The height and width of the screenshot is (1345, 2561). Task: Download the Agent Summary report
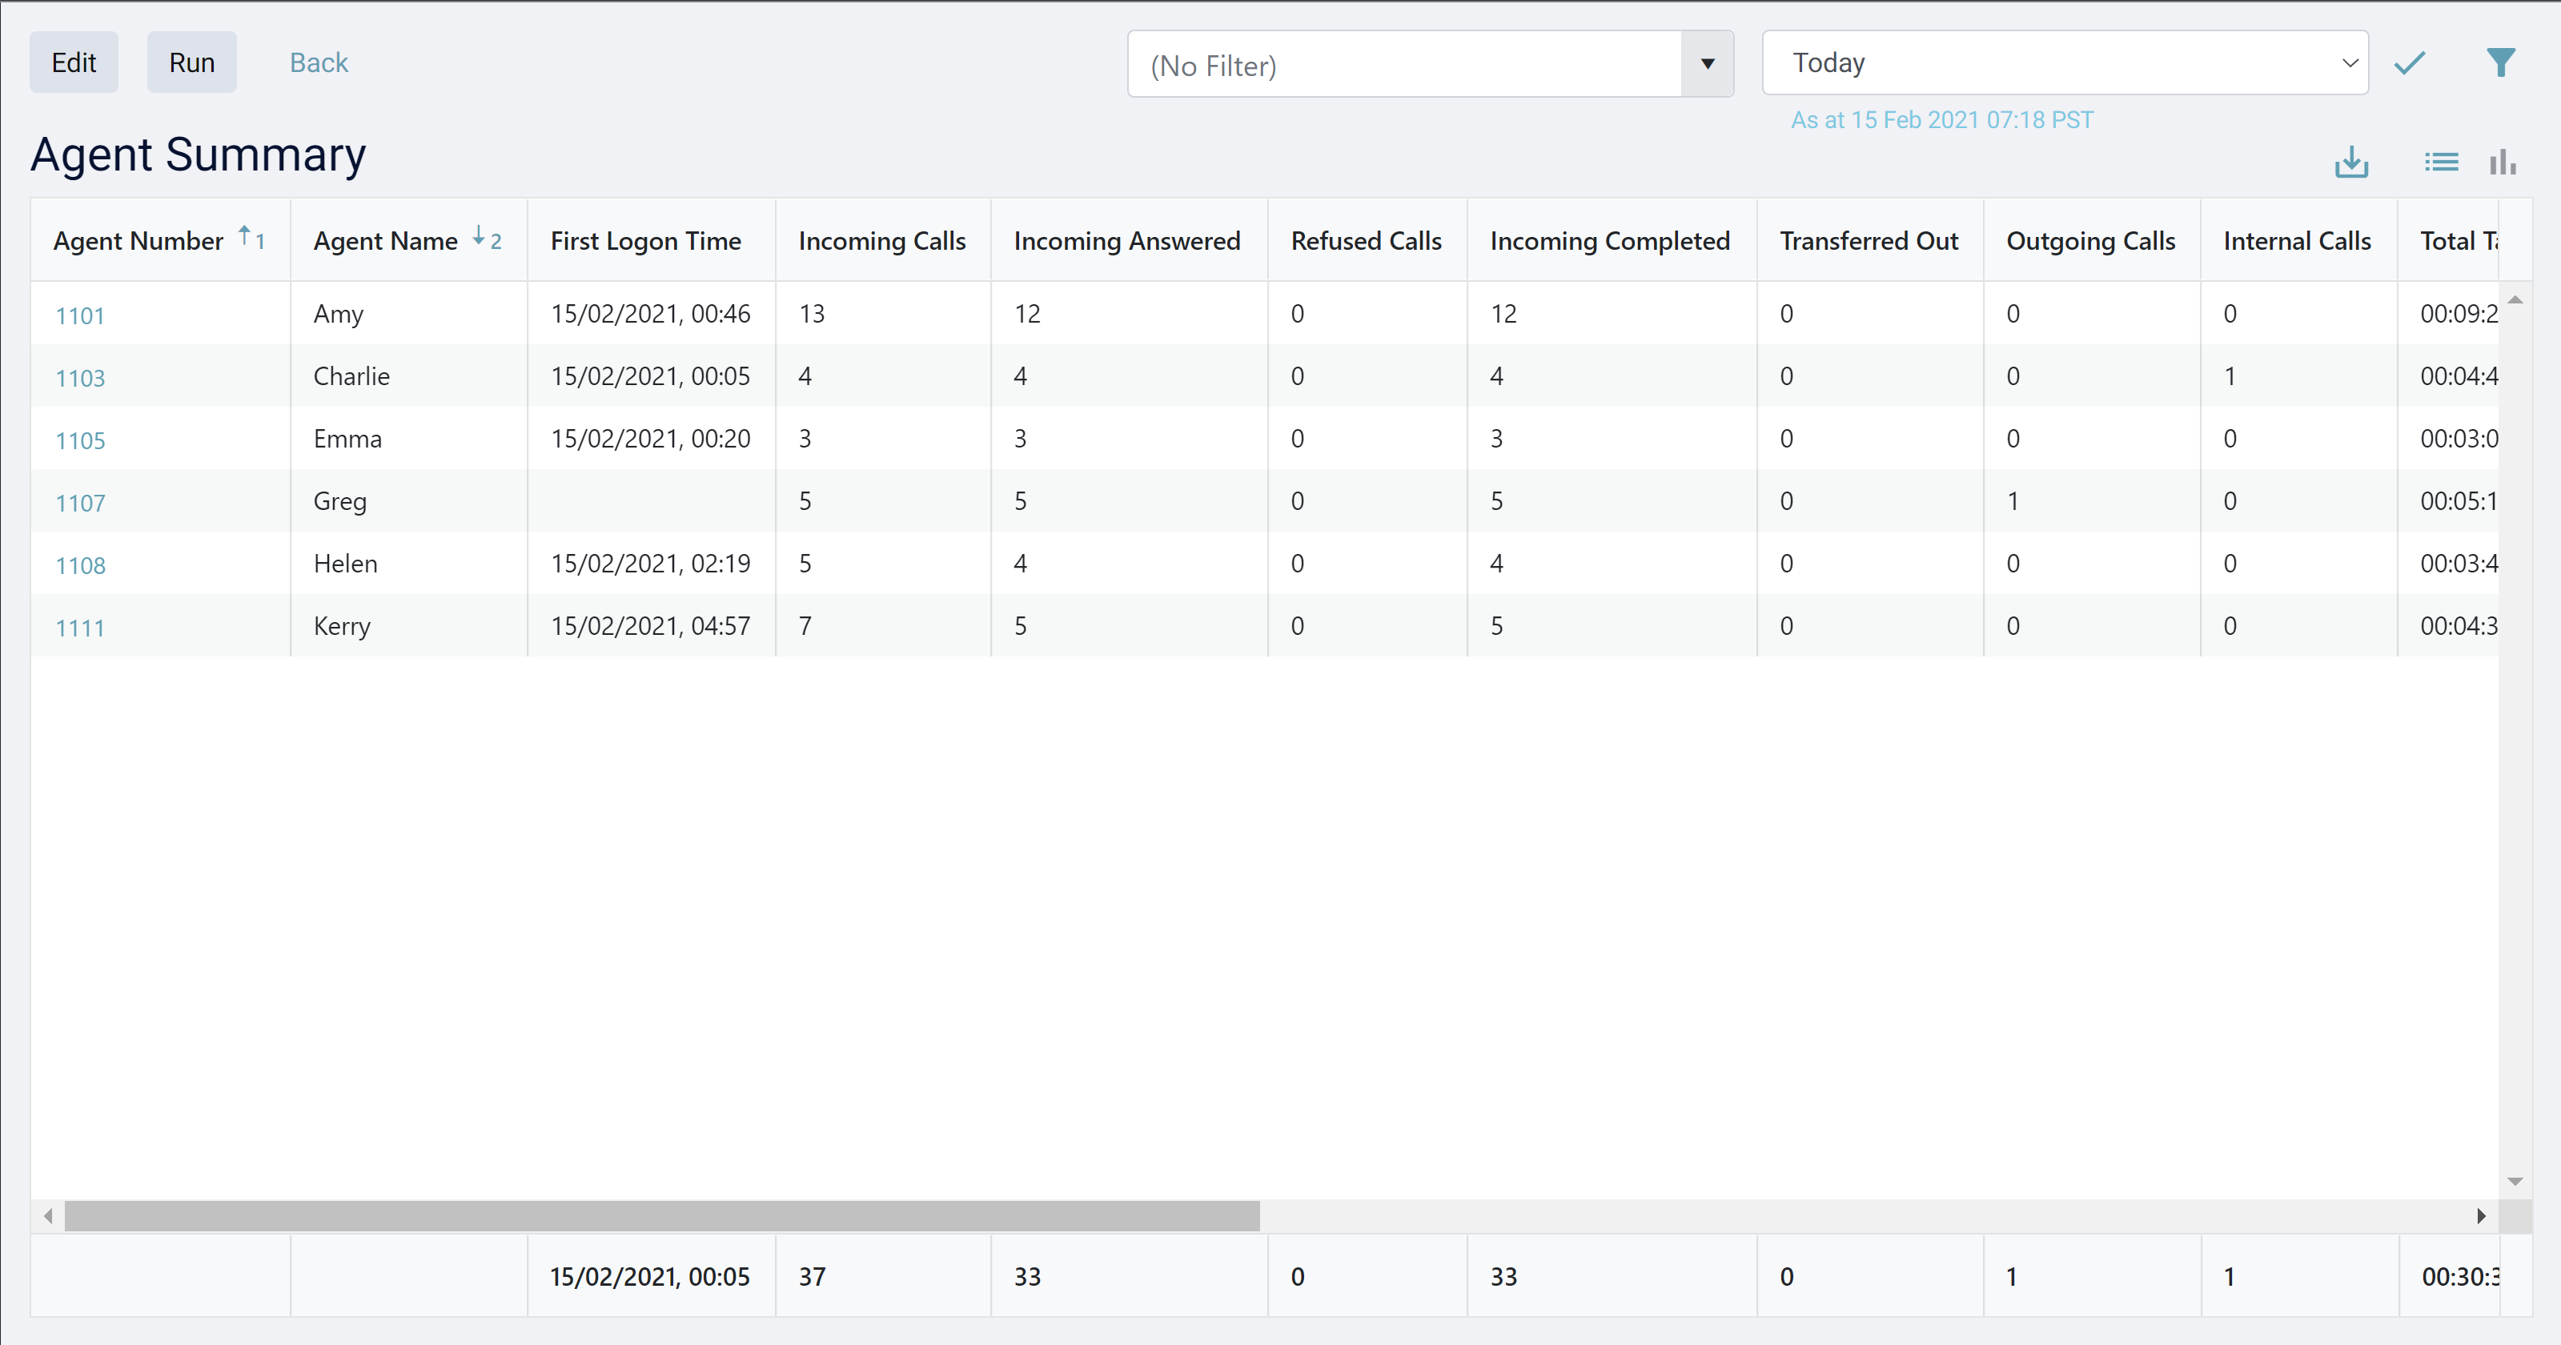2350,161
